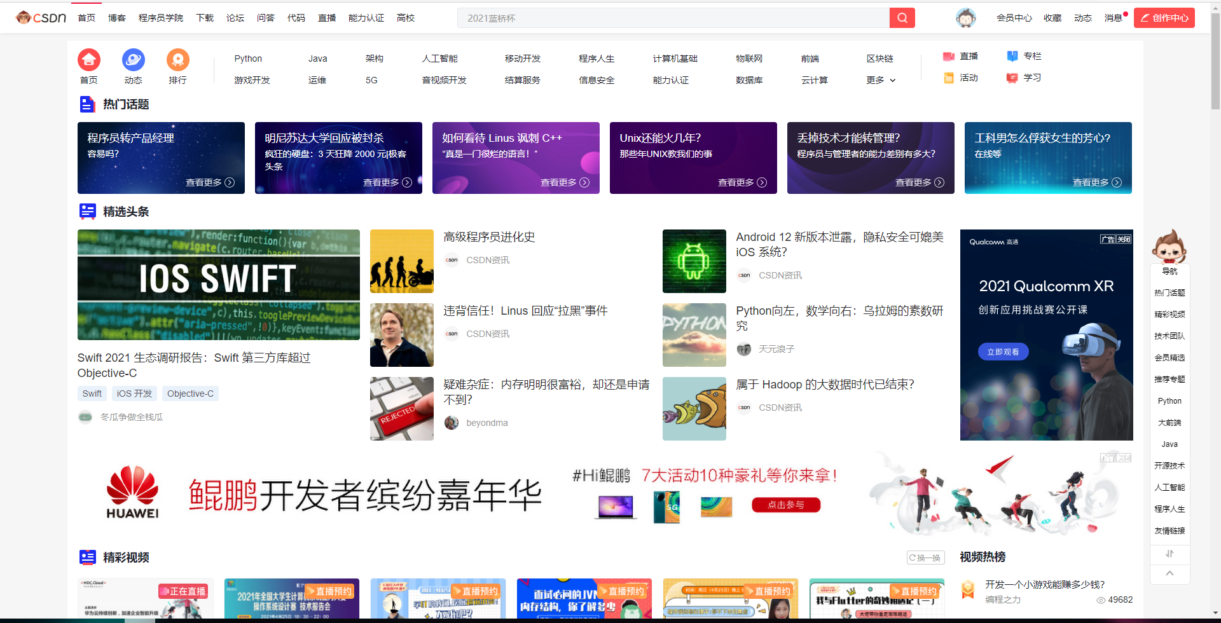Click the 活动 activity icon
The width and height of the screenshot is (1221, 623).
[949, 78]
